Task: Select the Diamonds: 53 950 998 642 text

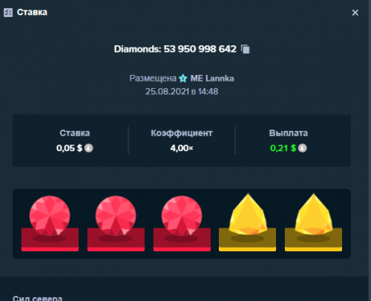Action: [175, 49]
